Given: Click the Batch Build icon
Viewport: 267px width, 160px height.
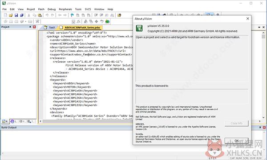Looking at the screenshot, I should tap(22, 21).
